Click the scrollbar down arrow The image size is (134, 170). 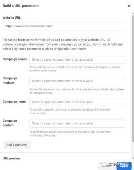(x=133, y=158)
